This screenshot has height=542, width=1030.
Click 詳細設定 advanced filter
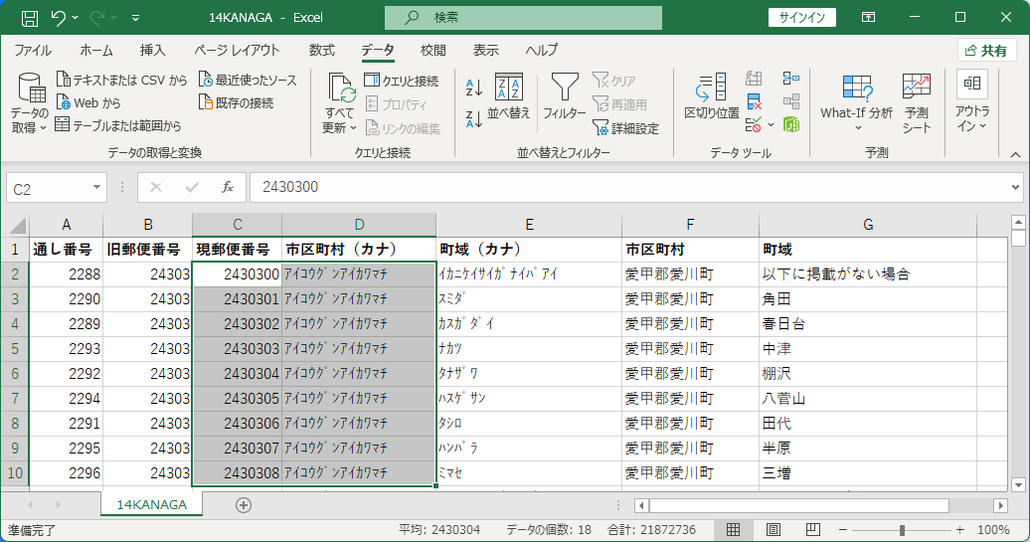pos(626,128)
